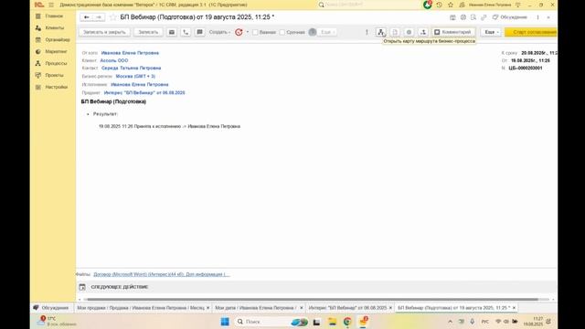
Task: Click the link chain icon in header row
Action: [x=484, y=17]
